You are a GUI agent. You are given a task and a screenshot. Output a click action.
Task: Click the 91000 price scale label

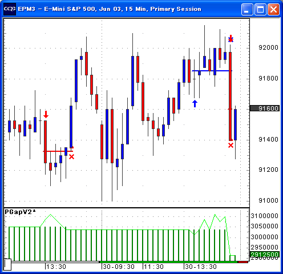268,200
